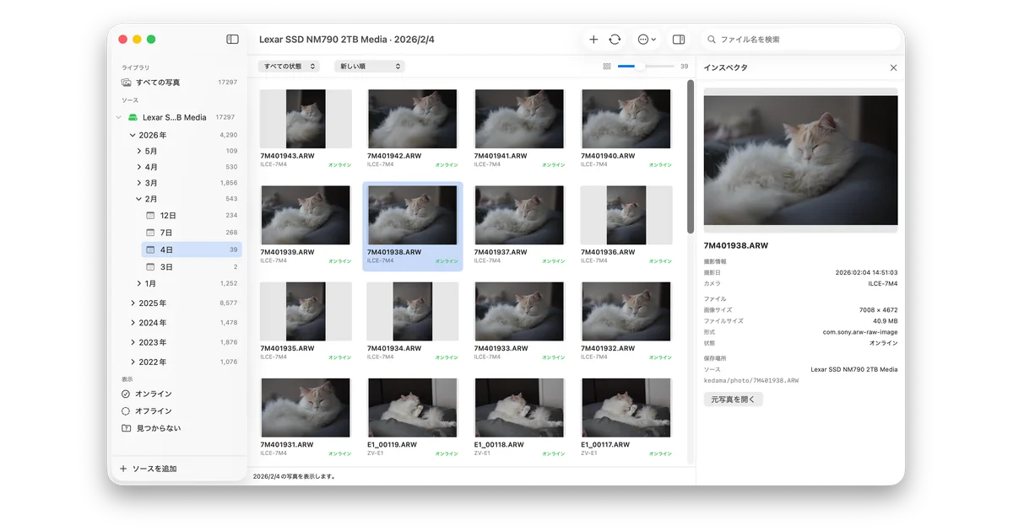This screenshot has height=531, width=1013.
Task: Collapse the Lexar S...B Media source
Action: click(119, 117)
